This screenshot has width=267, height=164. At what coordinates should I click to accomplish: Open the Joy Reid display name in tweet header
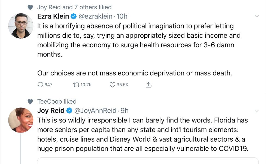click(51, 111)
